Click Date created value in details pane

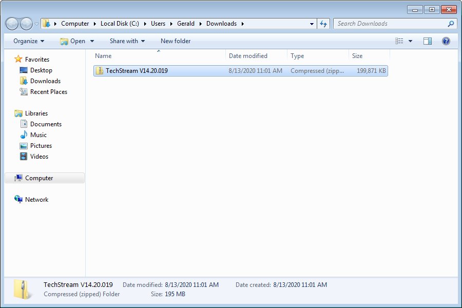pos(300,285)
